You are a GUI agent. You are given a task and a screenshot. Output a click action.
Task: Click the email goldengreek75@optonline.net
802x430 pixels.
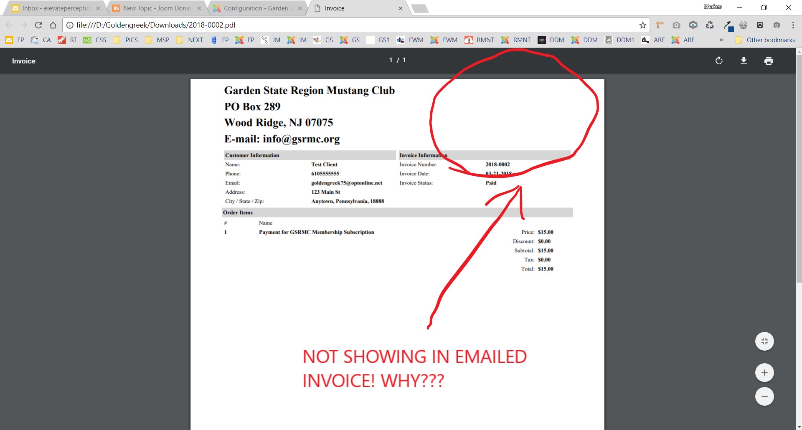tap(347, 183)
